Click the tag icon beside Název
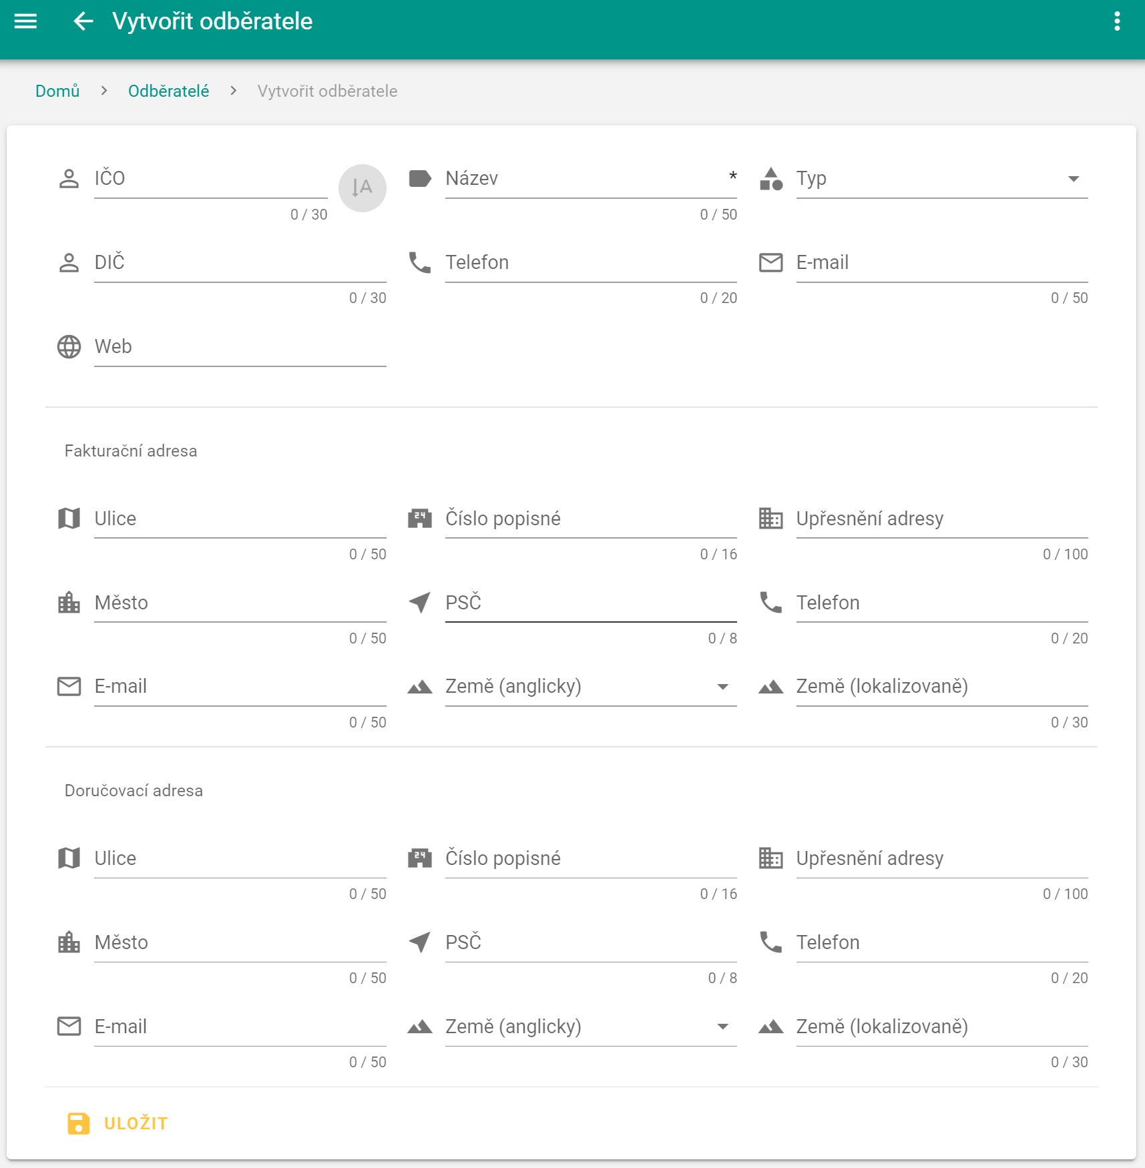Screen dimensions: 1145x1168 pos(420,178)
